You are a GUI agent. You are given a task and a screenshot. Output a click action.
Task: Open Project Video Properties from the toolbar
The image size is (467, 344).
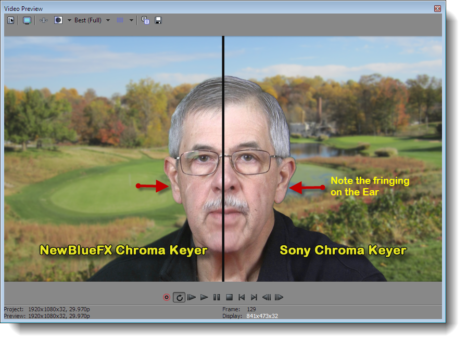click(x=11, y=20)
